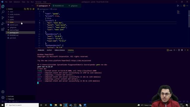
Task: Open Task View in the taskbar
Action: (x=46, y=105)
